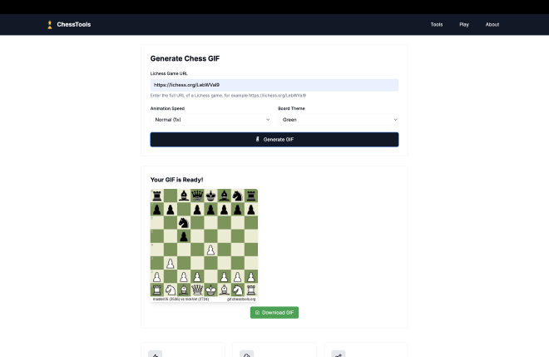Click the white king on the chess board
549x357 pixels.
(x=210, y=290)
